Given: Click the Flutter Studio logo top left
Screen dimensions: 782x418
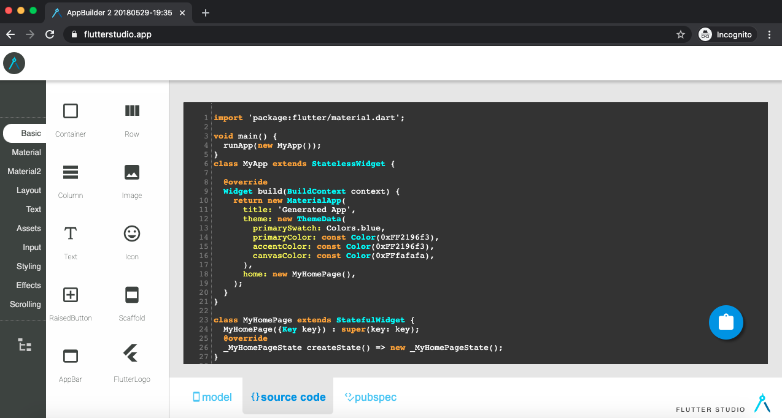Looking at the screenshot, I should 14,63.
